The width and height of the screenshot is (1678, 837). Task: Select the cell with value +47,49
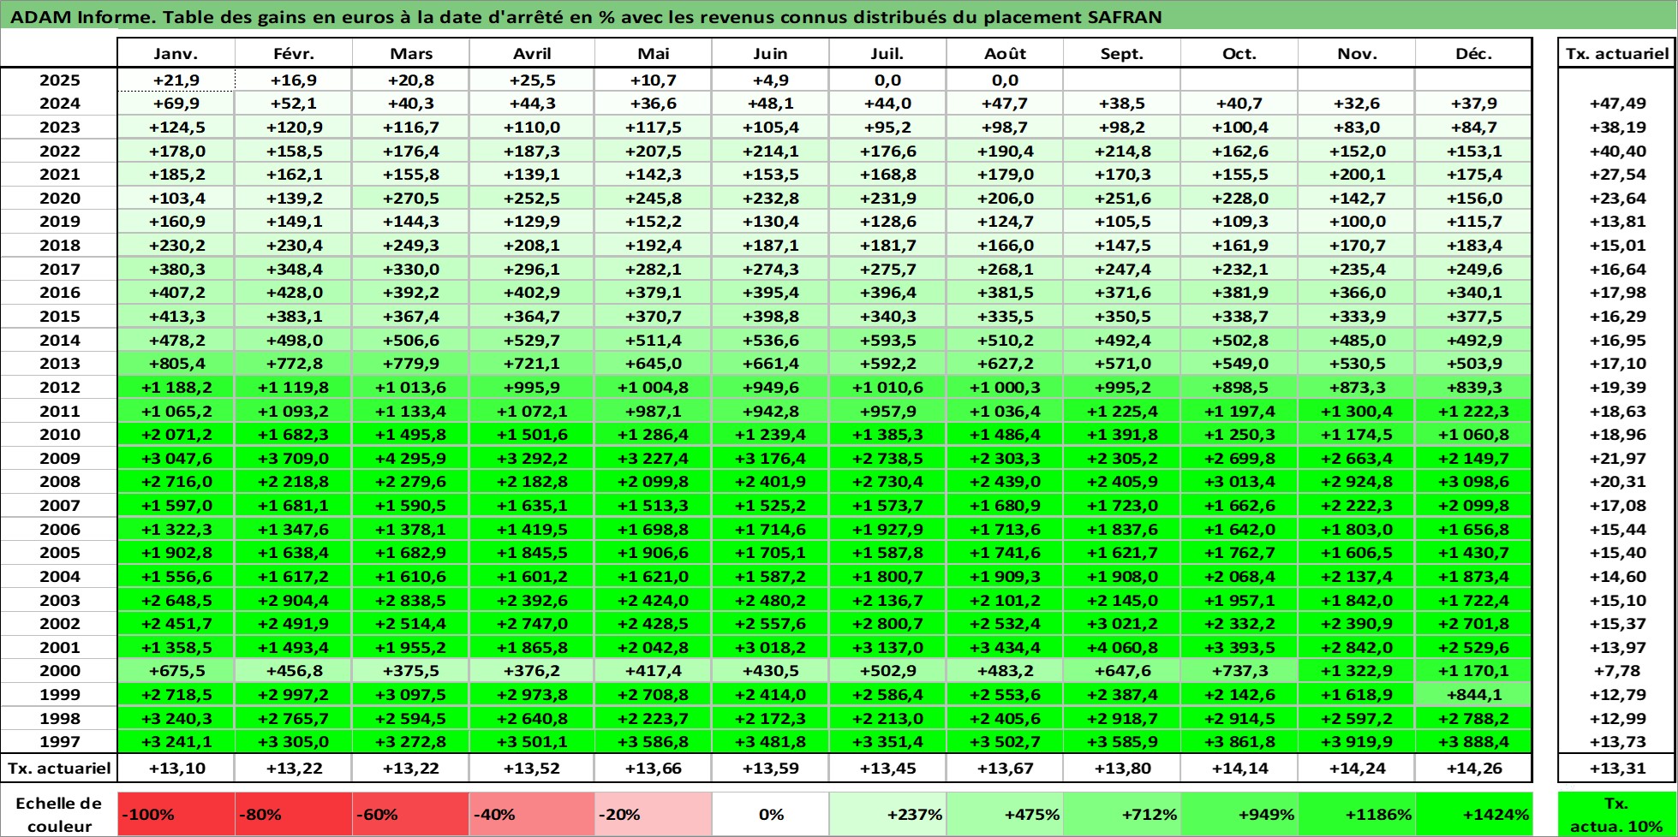click(1617, 104)
